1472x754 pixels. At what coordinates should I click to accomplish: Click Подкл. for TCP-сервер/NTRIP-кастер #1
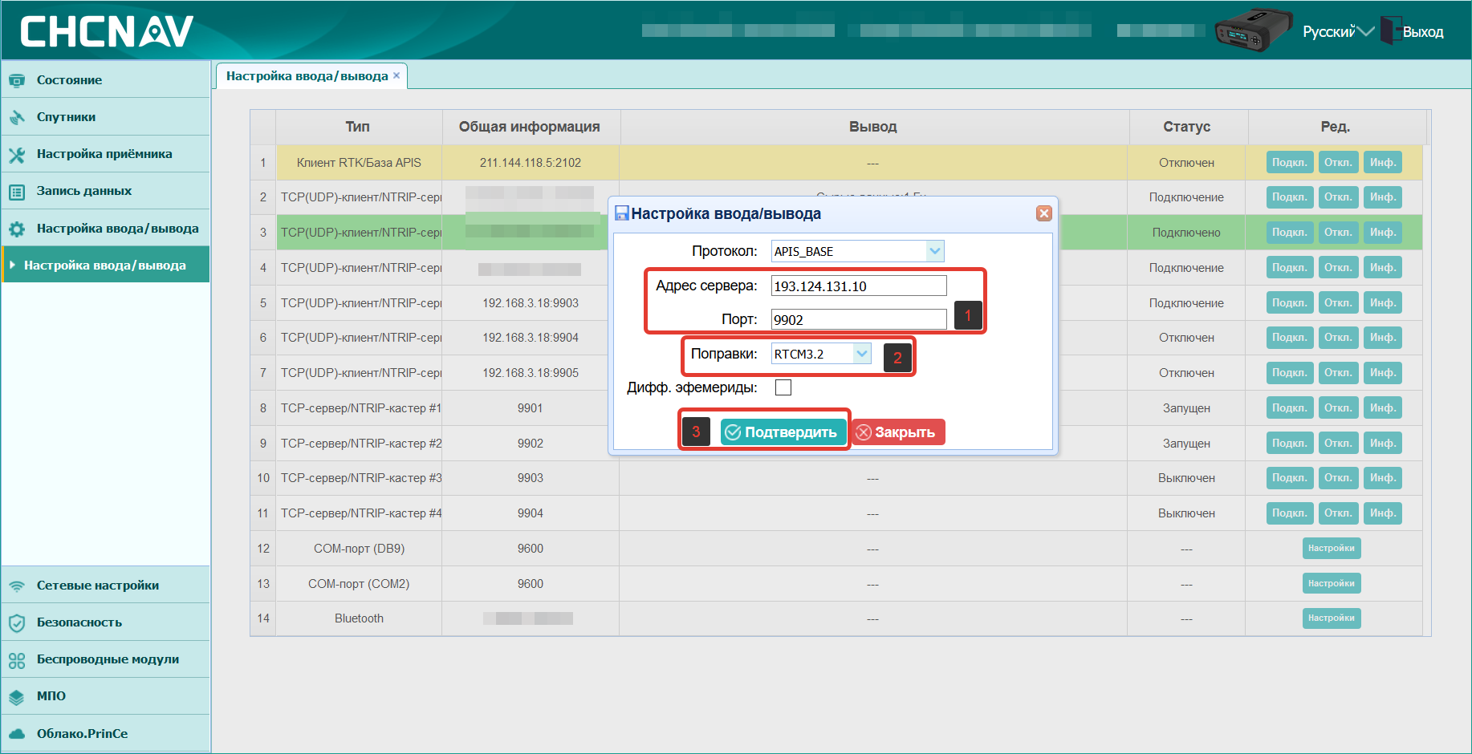[x=1290, y=408]
